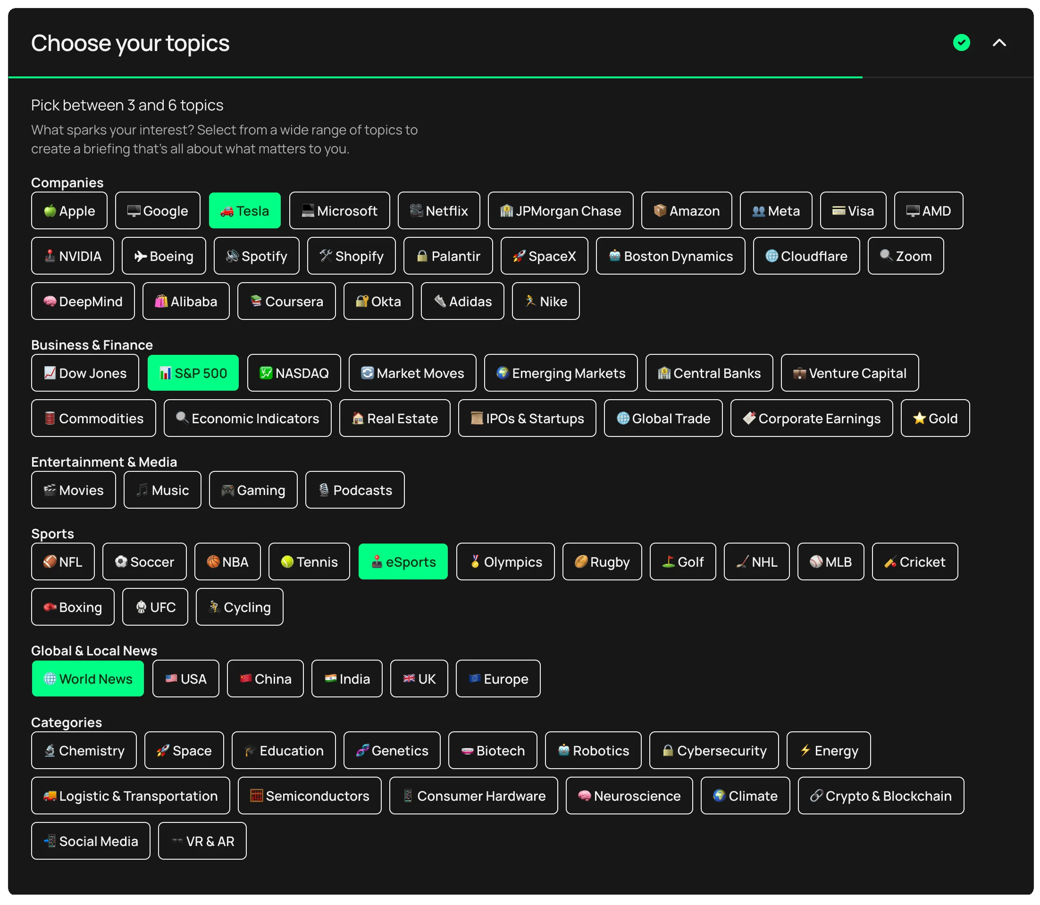
Task: Select Emerging Markets
Action: [x=561, y=373]
